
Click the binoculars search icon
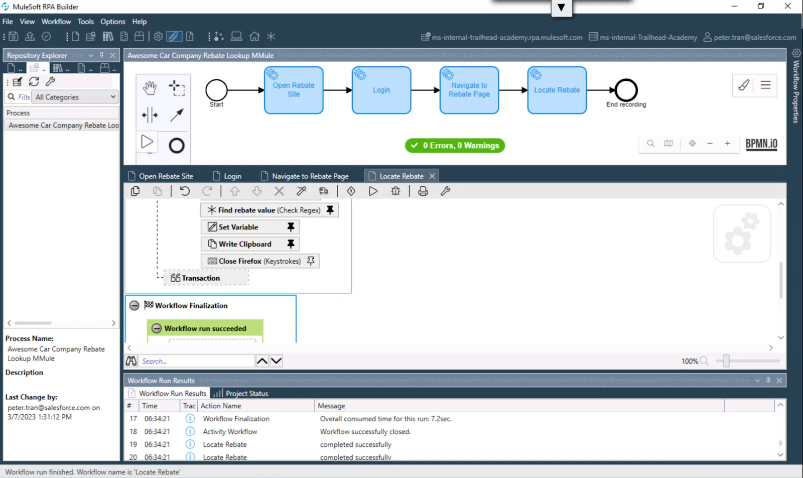point(131,361)
